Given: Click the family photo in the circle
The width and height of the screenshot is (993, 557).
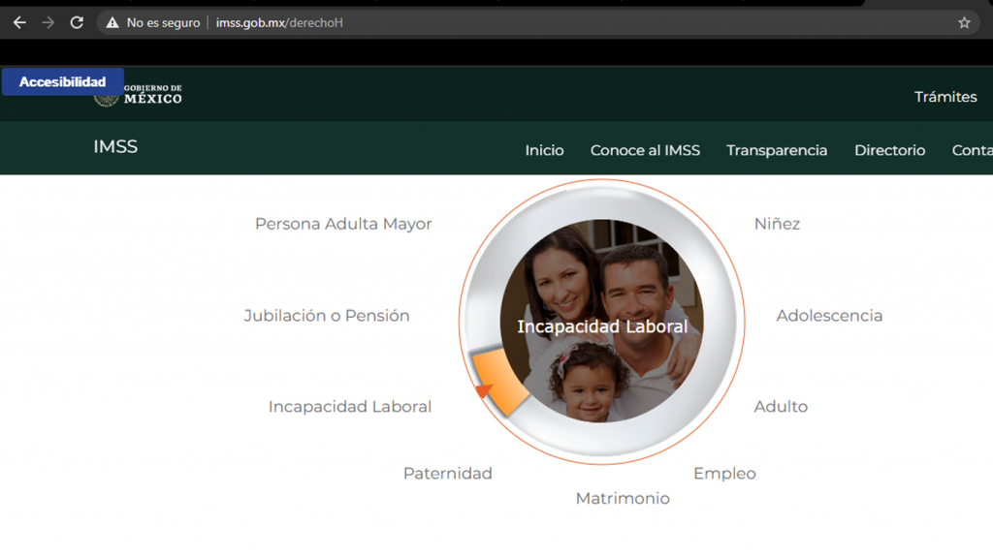Looking at the screenshot, I should pyautogui.click(x=601, y=321).
